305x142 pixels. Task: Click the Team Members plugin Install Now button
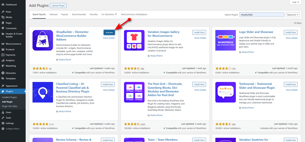pos(199,140)
